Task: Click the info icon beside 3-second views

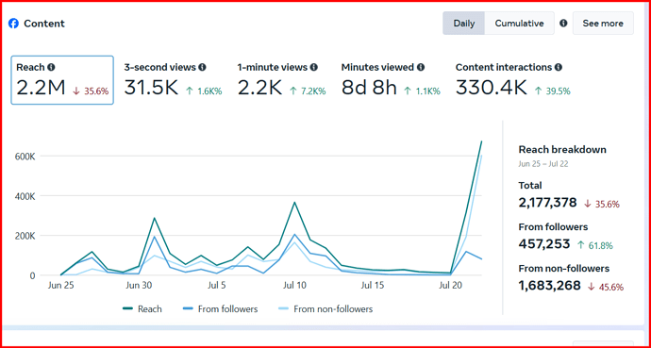Action: pos(202,67)
